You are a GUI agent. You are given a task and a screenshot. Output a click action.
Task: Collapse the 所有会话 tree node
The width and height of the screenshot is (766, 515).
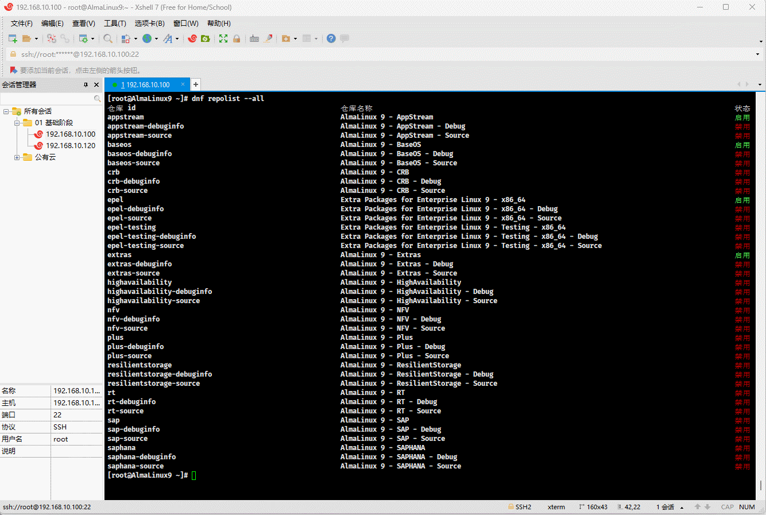coord(6,111)
